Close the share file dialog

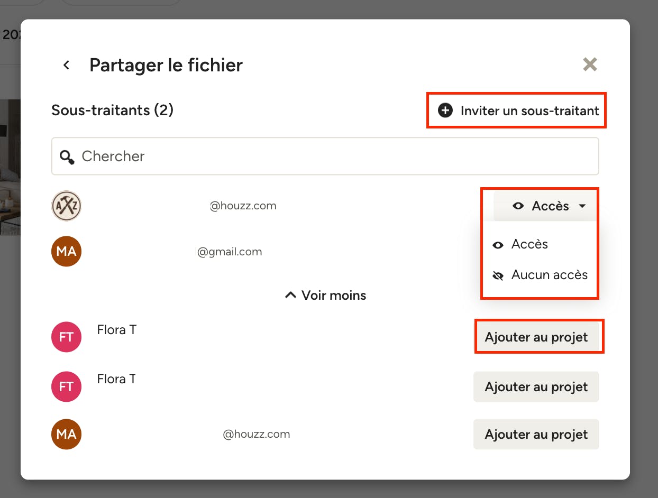pos(590,64)
